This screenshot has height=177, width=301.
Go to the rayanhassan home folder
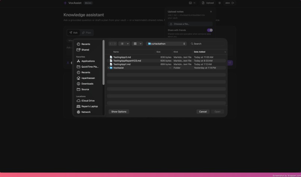(x=86, y=78)
